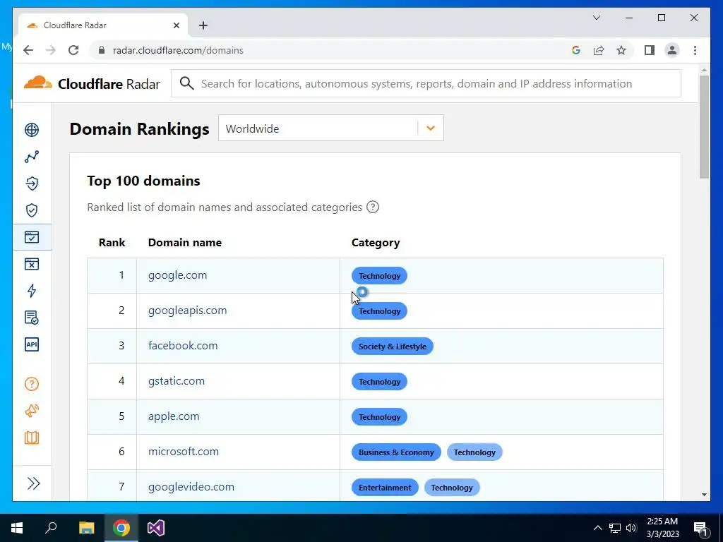Click the Cloudflare Radar logo
723x542 pixels.
click(x=92, y=83)
